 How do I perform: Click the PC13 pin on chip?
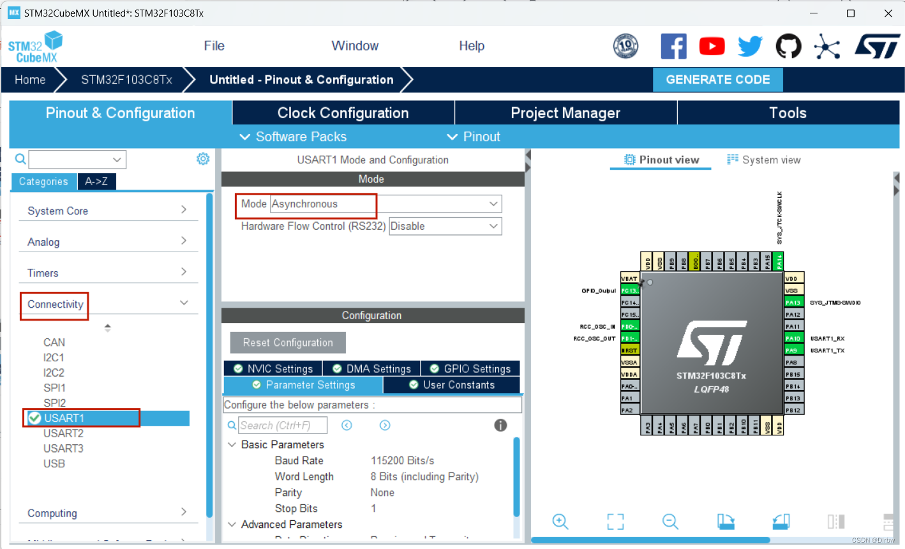630,290
